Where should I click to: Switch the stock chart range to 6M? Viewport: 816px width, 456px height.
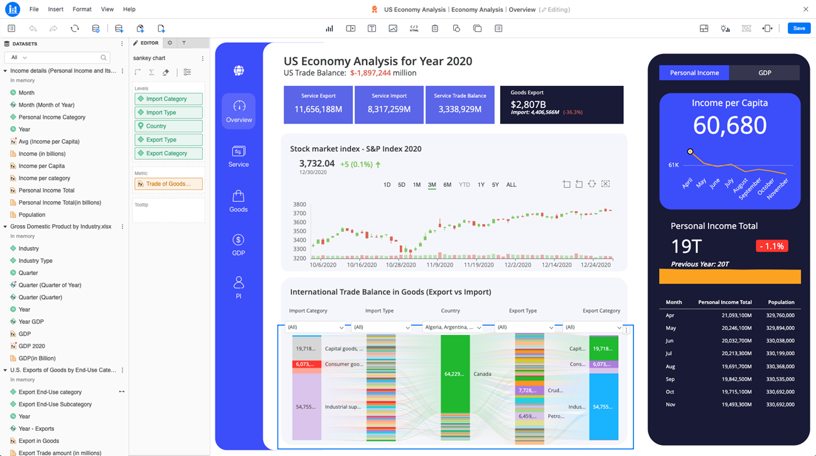(447, 185)
